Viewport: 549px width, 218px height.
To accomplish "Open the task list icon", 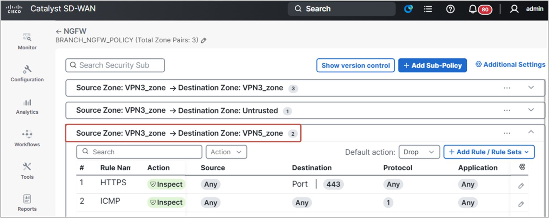I will (x=428, y=9).
